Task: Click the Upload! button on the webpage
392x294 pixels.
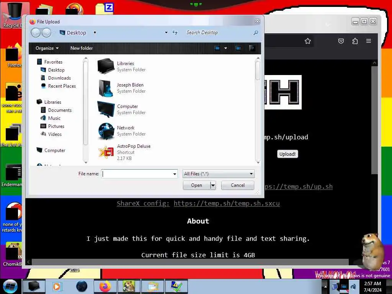Action: (287, 154)
